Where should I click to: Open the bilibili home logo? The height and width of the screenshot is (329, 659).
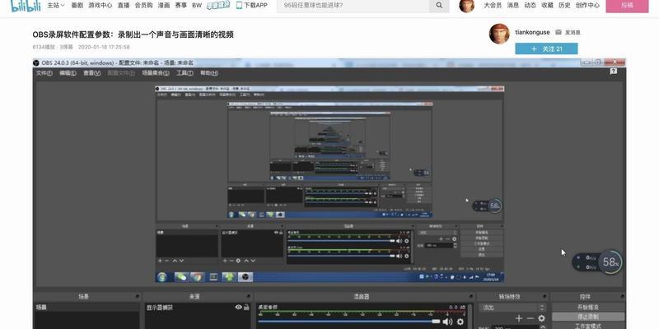26,6
